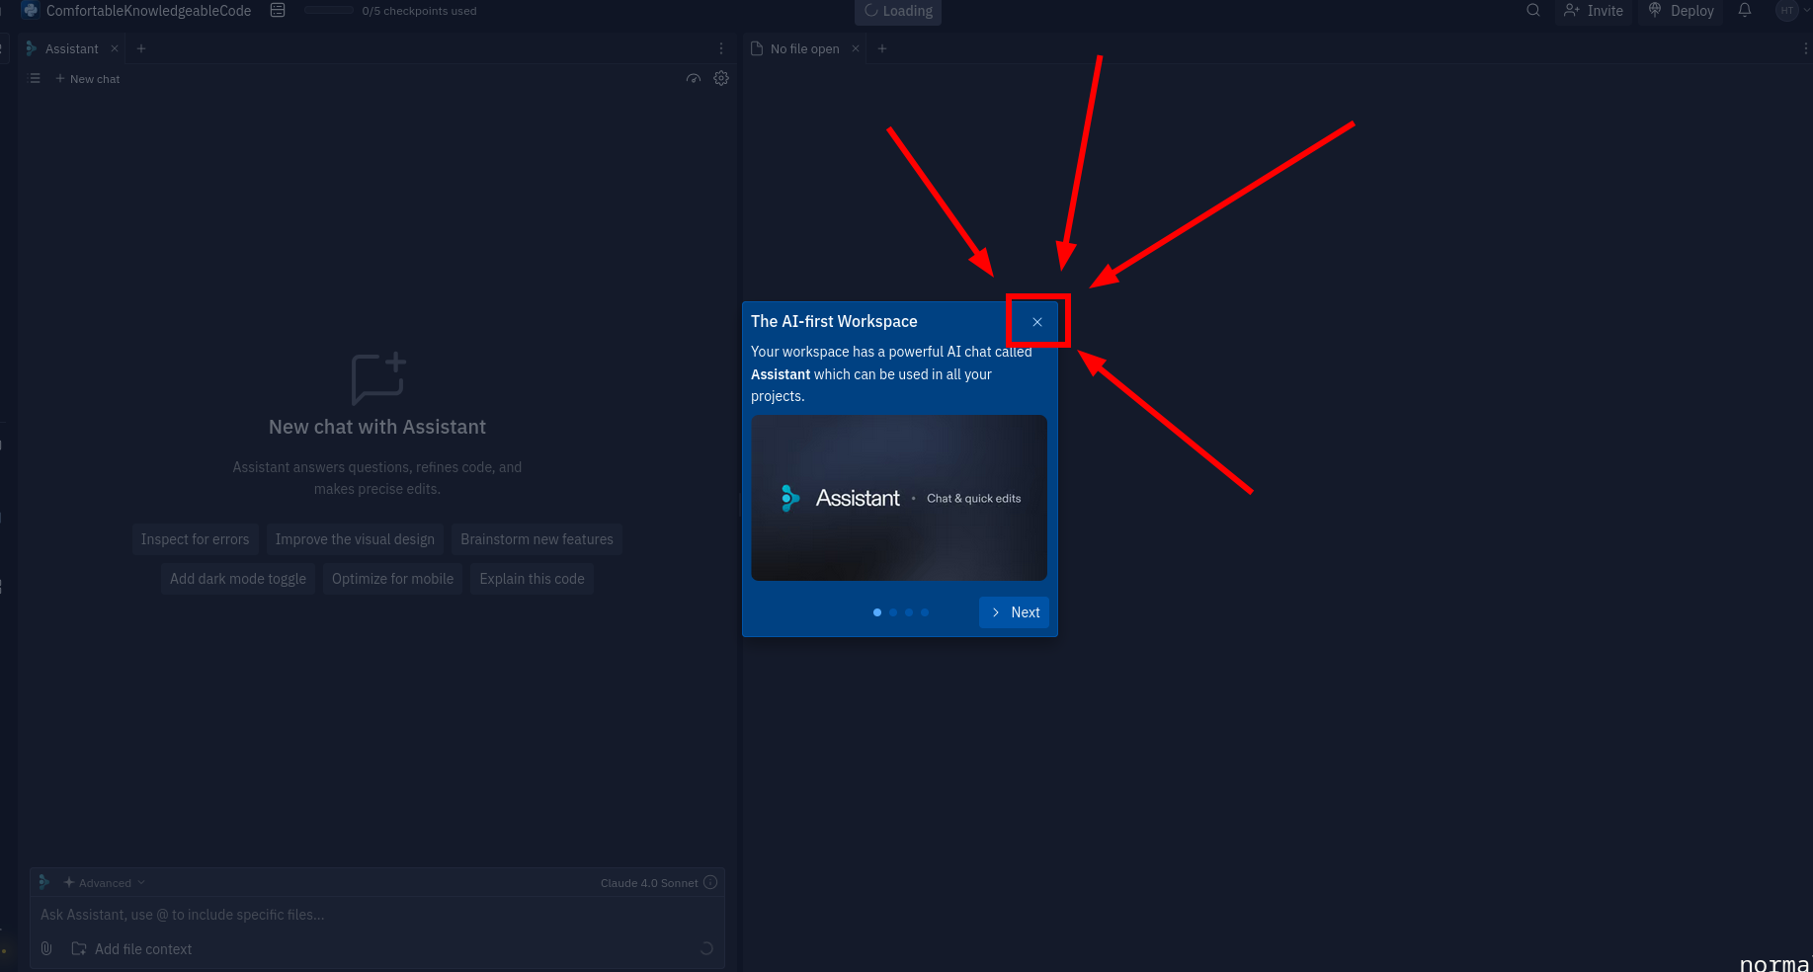Click the paperclip attach icon
The width and height of the screenshot is (1813, 972).
pyautogui.click(x=46, y=949)
